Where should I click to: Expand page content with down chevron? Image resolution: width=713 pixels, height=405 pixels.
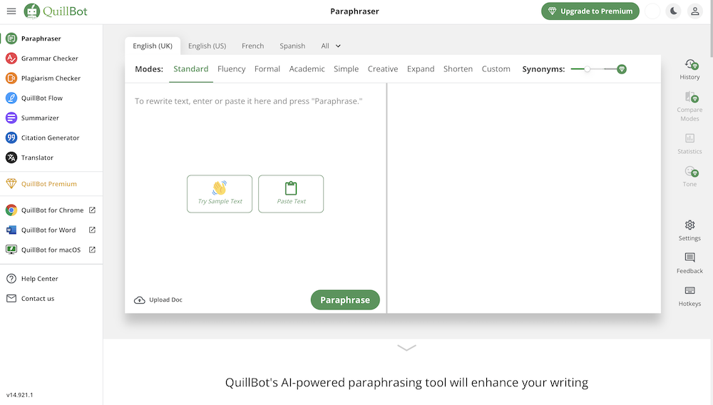[x=406, y=348]
